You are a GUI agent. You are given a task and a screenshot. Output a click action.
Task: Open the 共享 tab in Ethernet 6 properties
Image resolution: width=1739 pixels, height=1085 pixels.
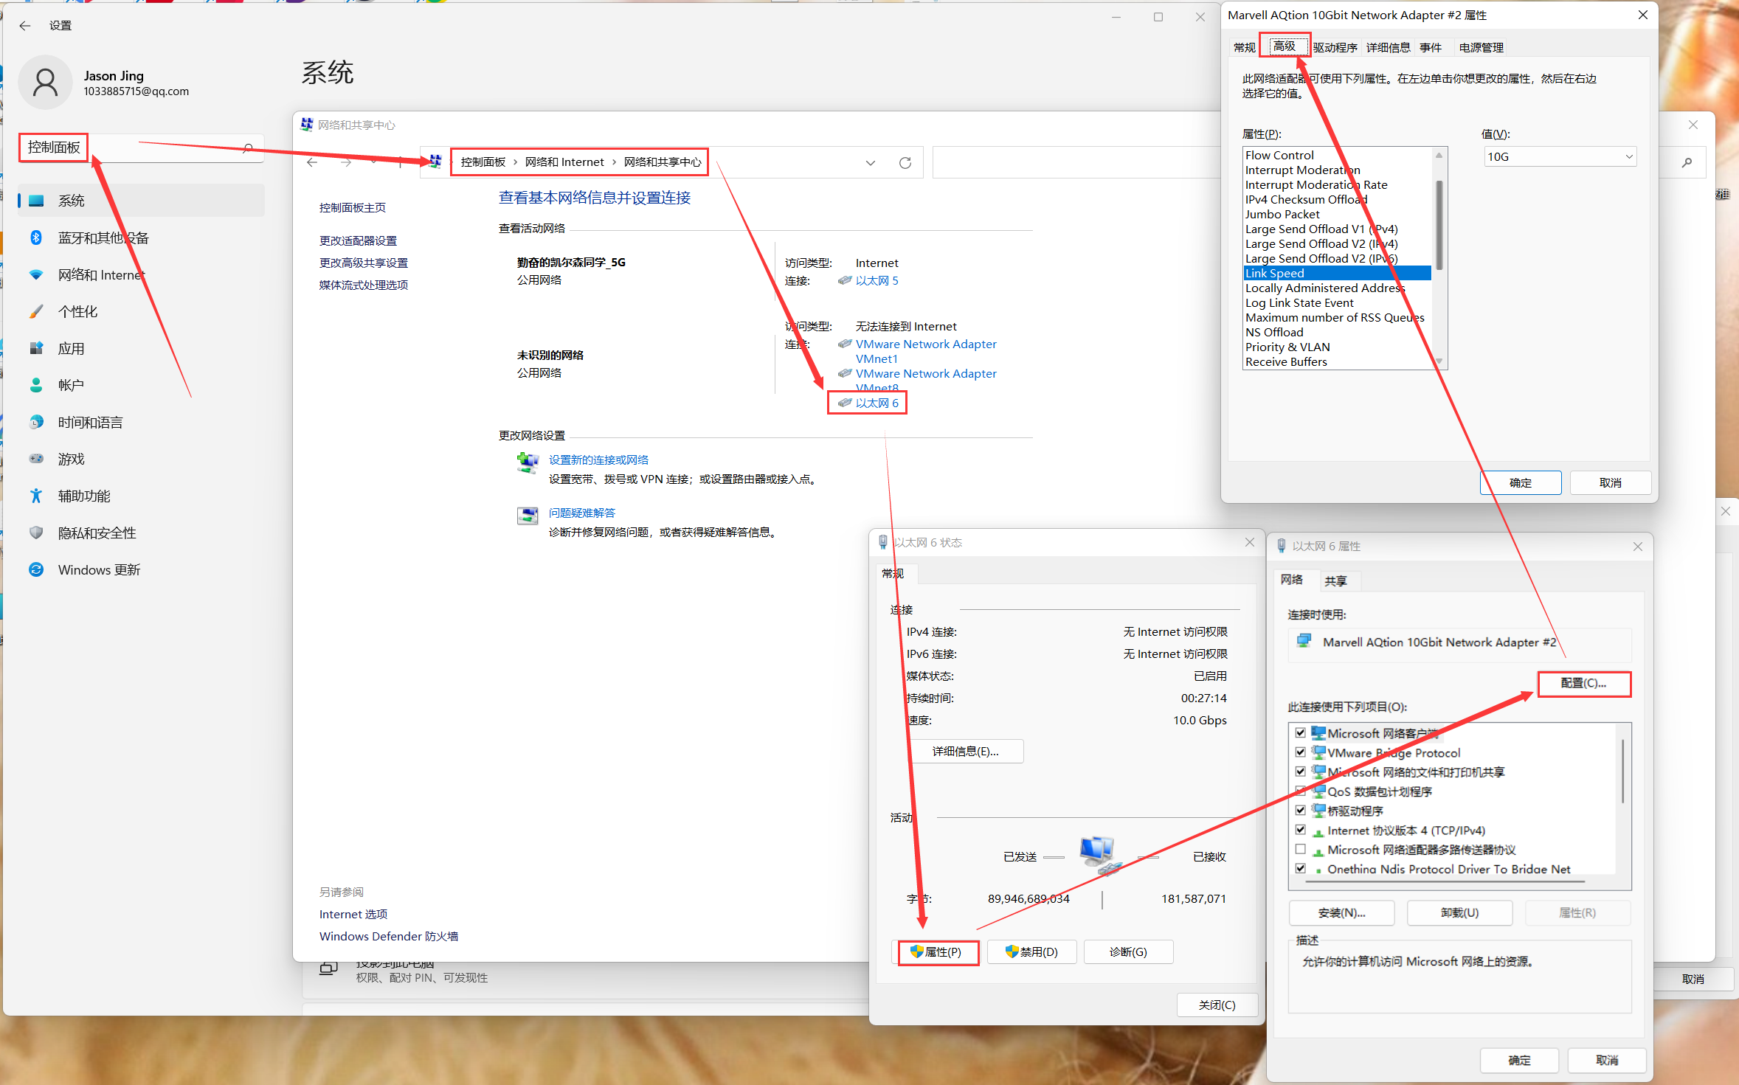1335,580
